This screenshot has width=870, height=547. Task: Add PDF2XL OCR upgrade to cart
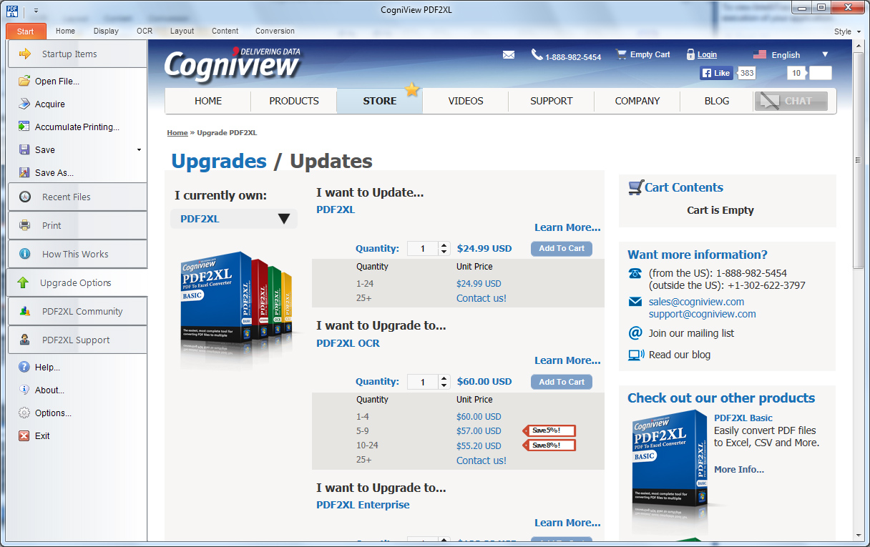click(562, 382)
